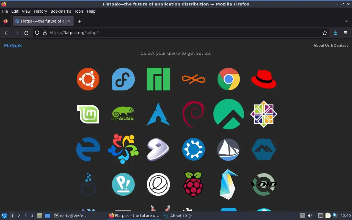The height and width of the screenshot is (220, 352).
Task: Close the Flatpak tab
Action: (69, 21)
